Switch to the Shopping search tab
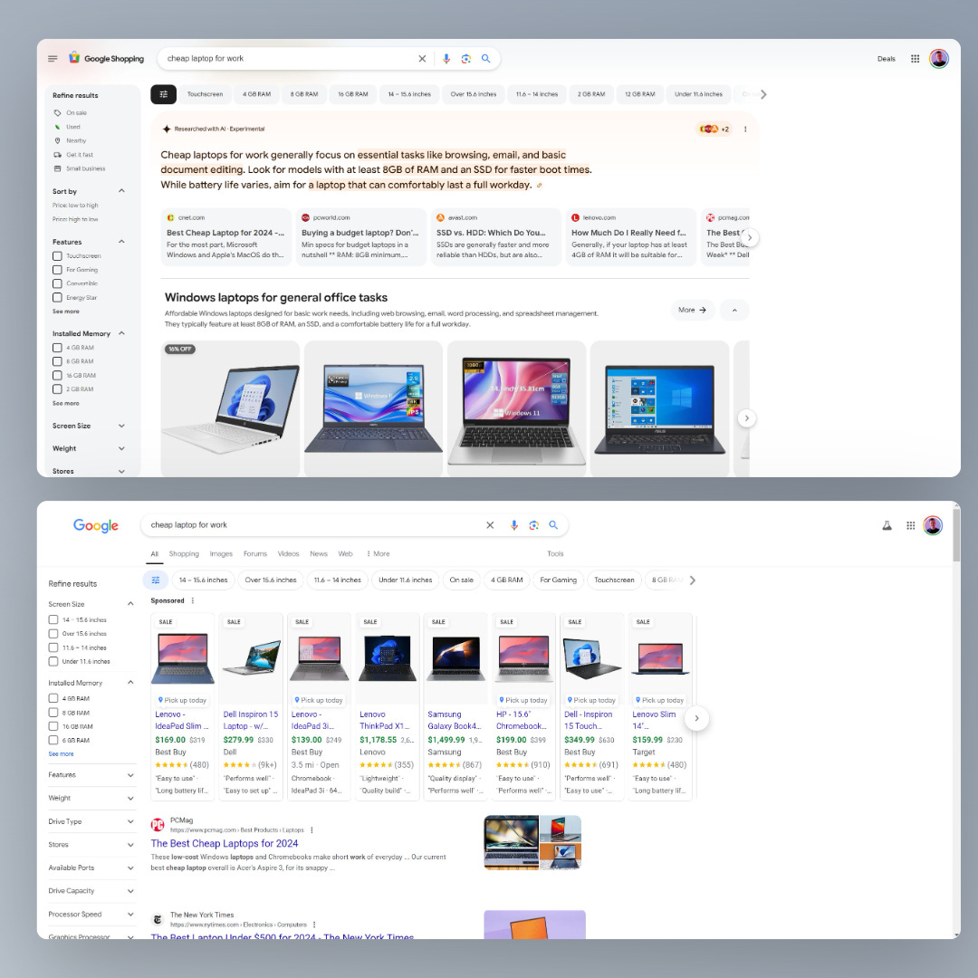This screenshot has height=978, width=978. pos(184,554)
